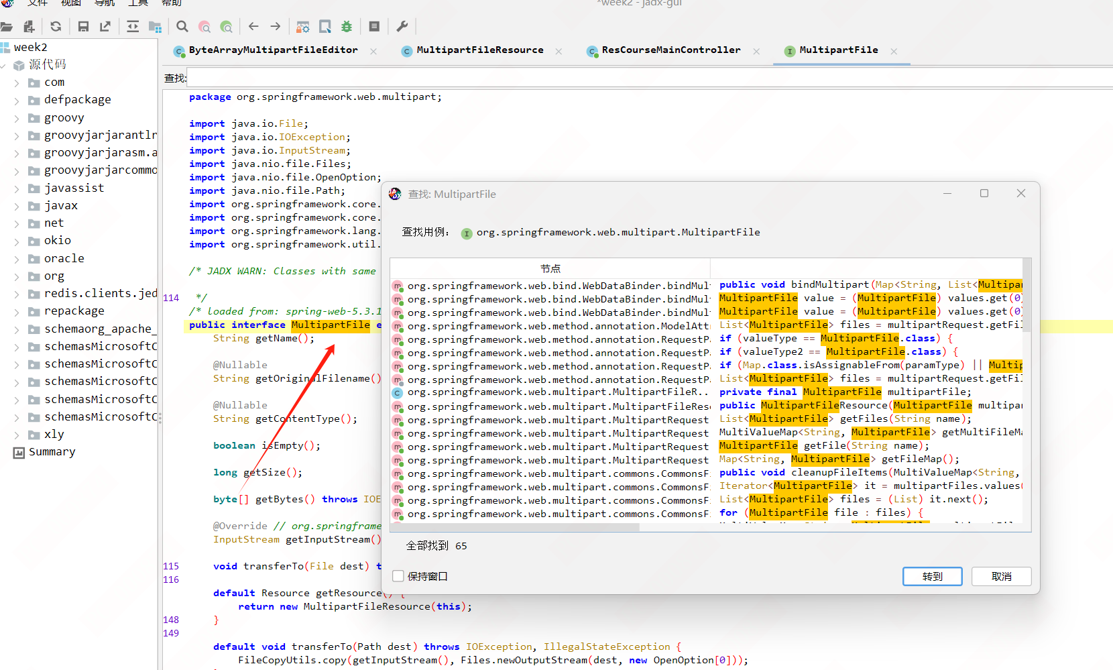
Task: Switch to ResCourseMainController tab
Action: 670,50
